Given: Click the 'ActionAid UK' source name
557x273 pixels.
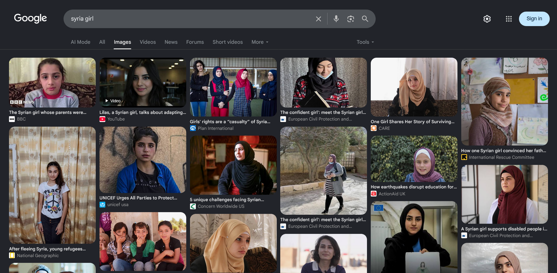Looking at the screenshot, I should point(392,194).
